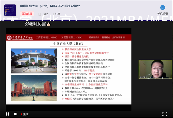This screenshot has width=173, height=118.
Task: Click the university gate photo on slide
Action: pyautogui.click(x=34, y=61)
